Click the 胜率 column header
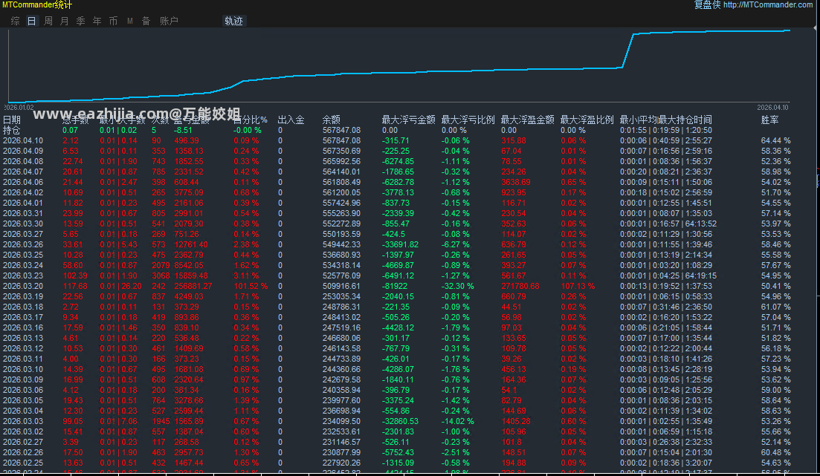 click(769, 120)
